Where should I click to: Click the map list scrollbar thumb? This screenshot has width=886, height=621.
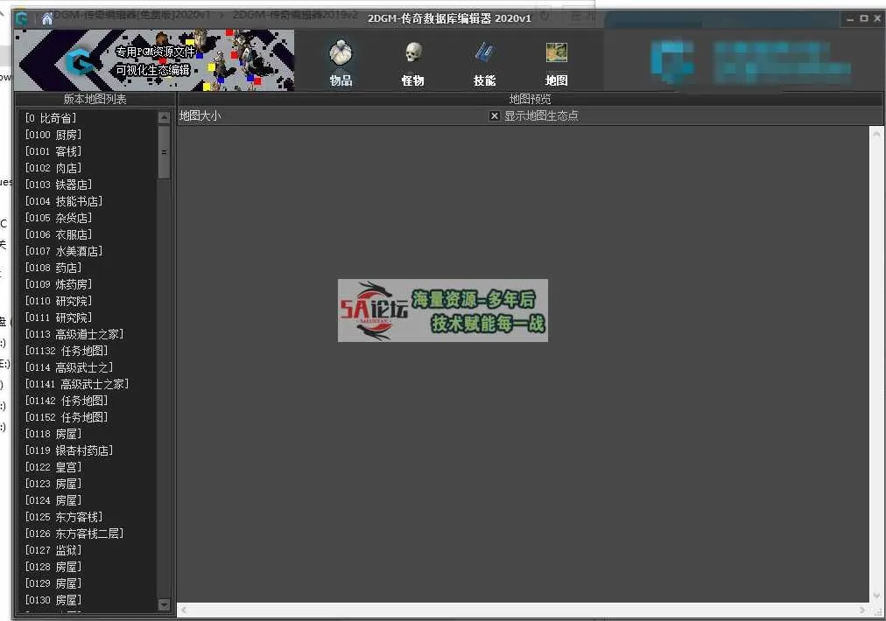point(164,151)
